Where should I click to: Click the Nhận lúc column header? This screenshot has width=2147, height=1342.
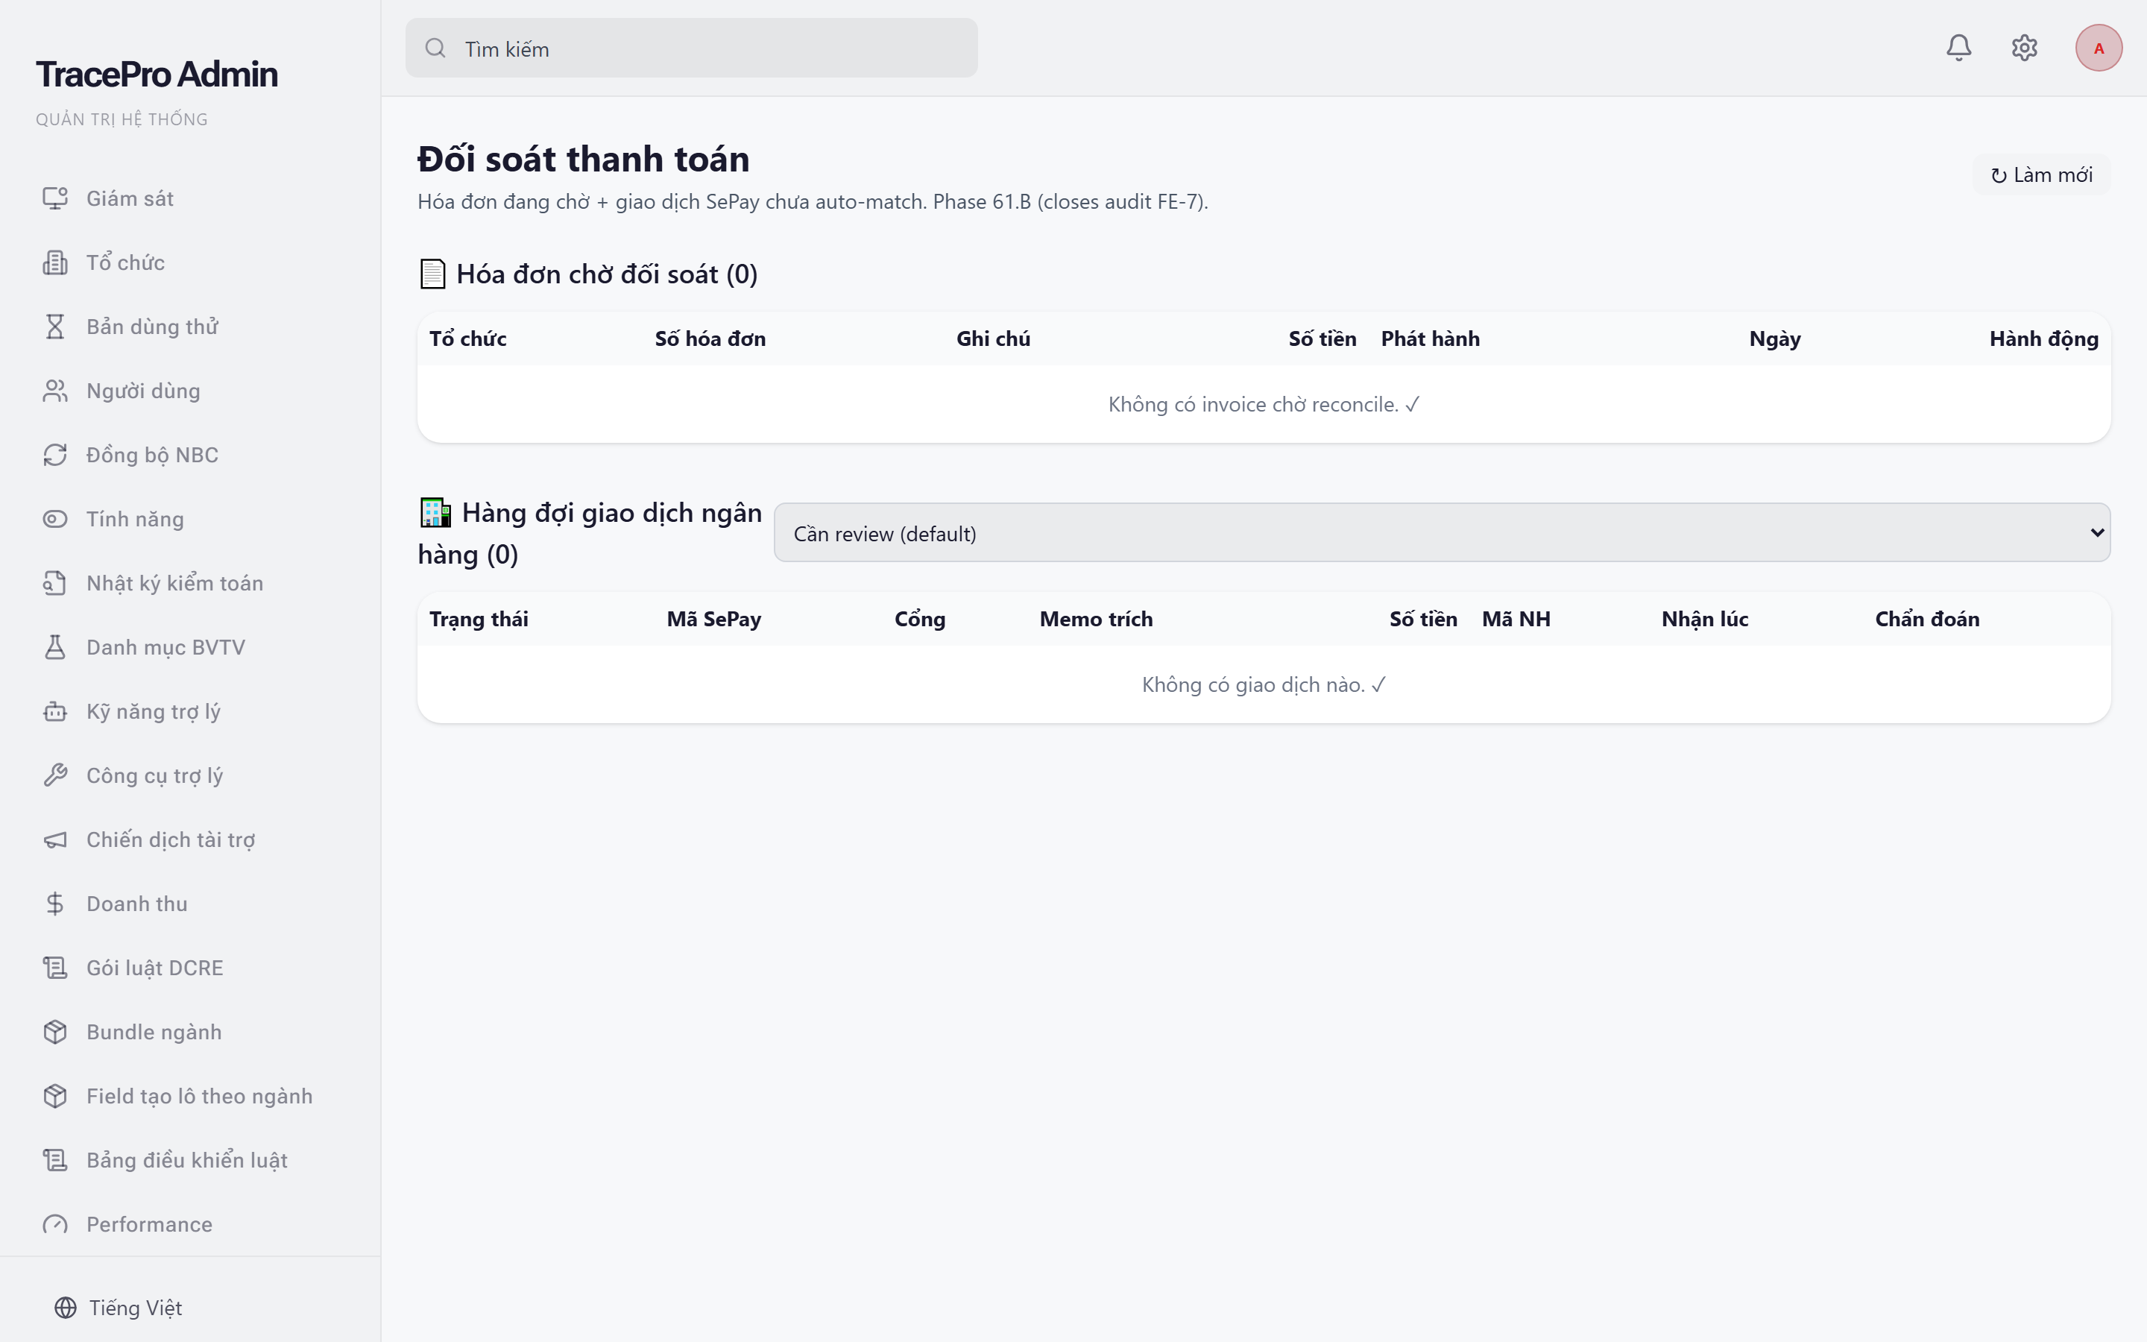point(1704,620)
